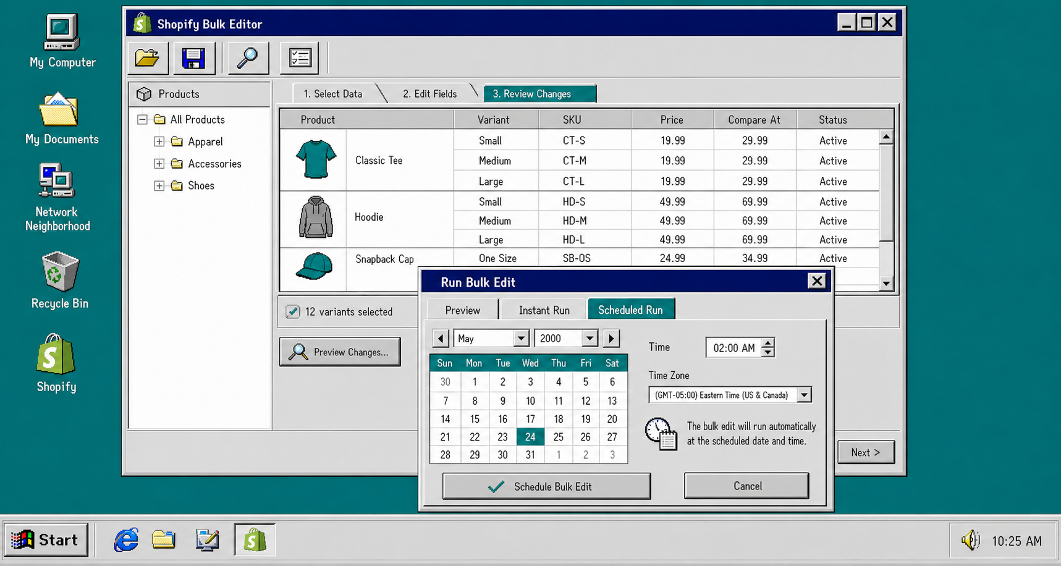The width and height of the screenshot is (1061, 566).
Task: Click the HD-L SKU cell
Action: [x=585, y=240]
